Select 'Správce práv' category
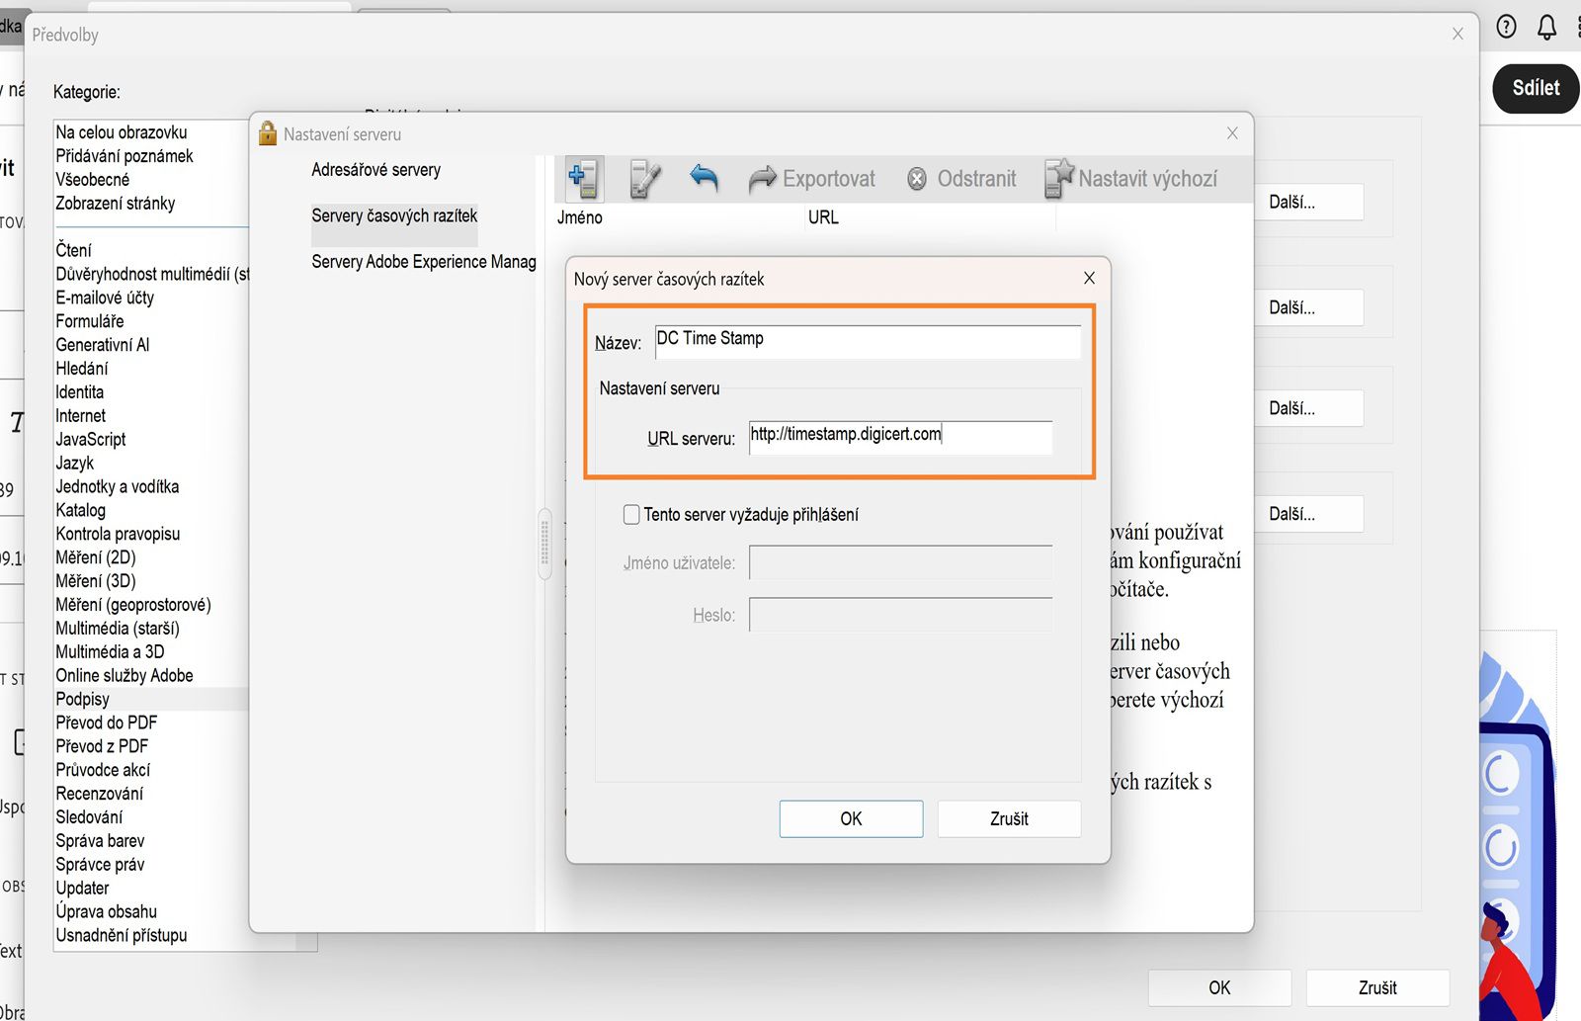 100,866
